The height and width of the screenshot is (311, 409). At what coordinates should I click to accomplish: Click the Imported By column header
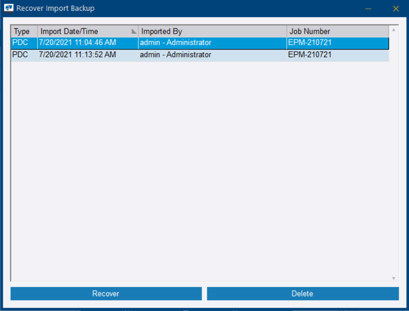click(212, 32)
